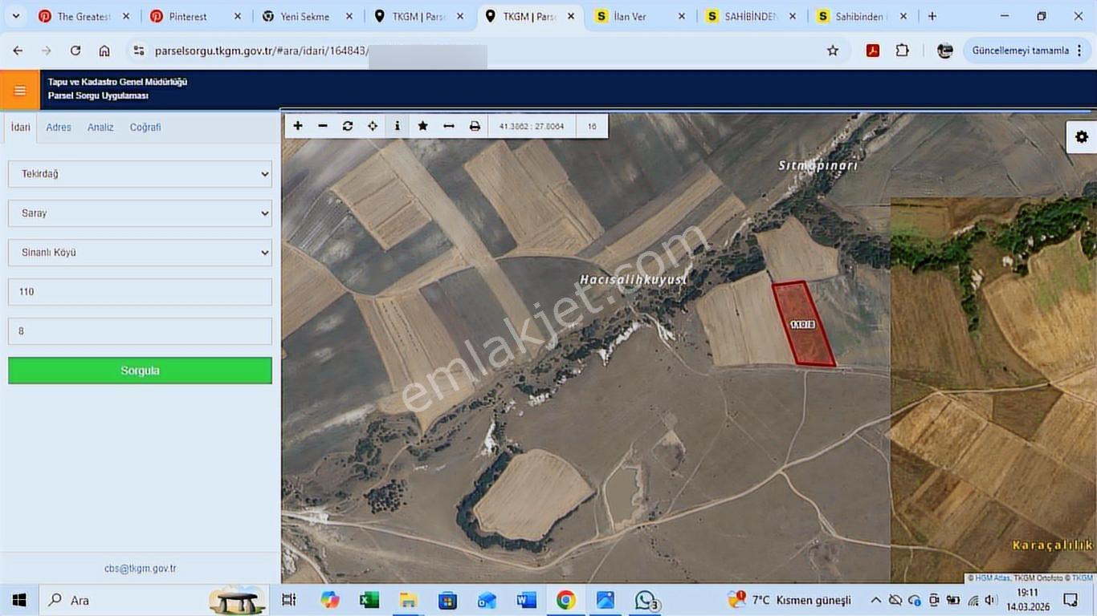Select the measure distance arrow tool
This screenshot has height=616, width=1097.
point(449,126)
